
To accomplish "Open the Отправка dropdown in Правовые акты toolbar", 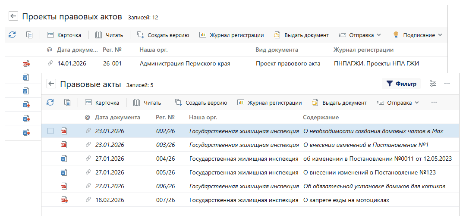I will [398, 103].
